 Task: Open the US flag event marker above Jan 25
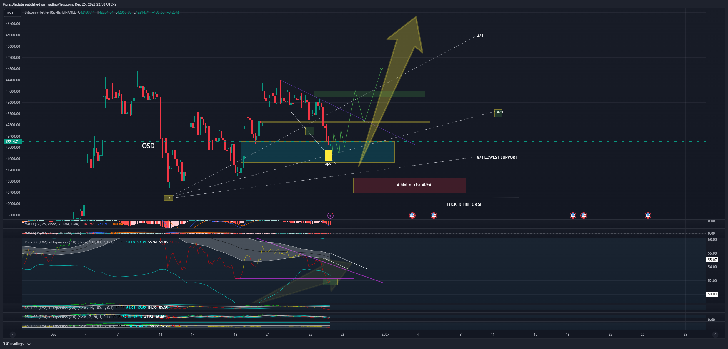pyautogui.click(x=648, y=216)
